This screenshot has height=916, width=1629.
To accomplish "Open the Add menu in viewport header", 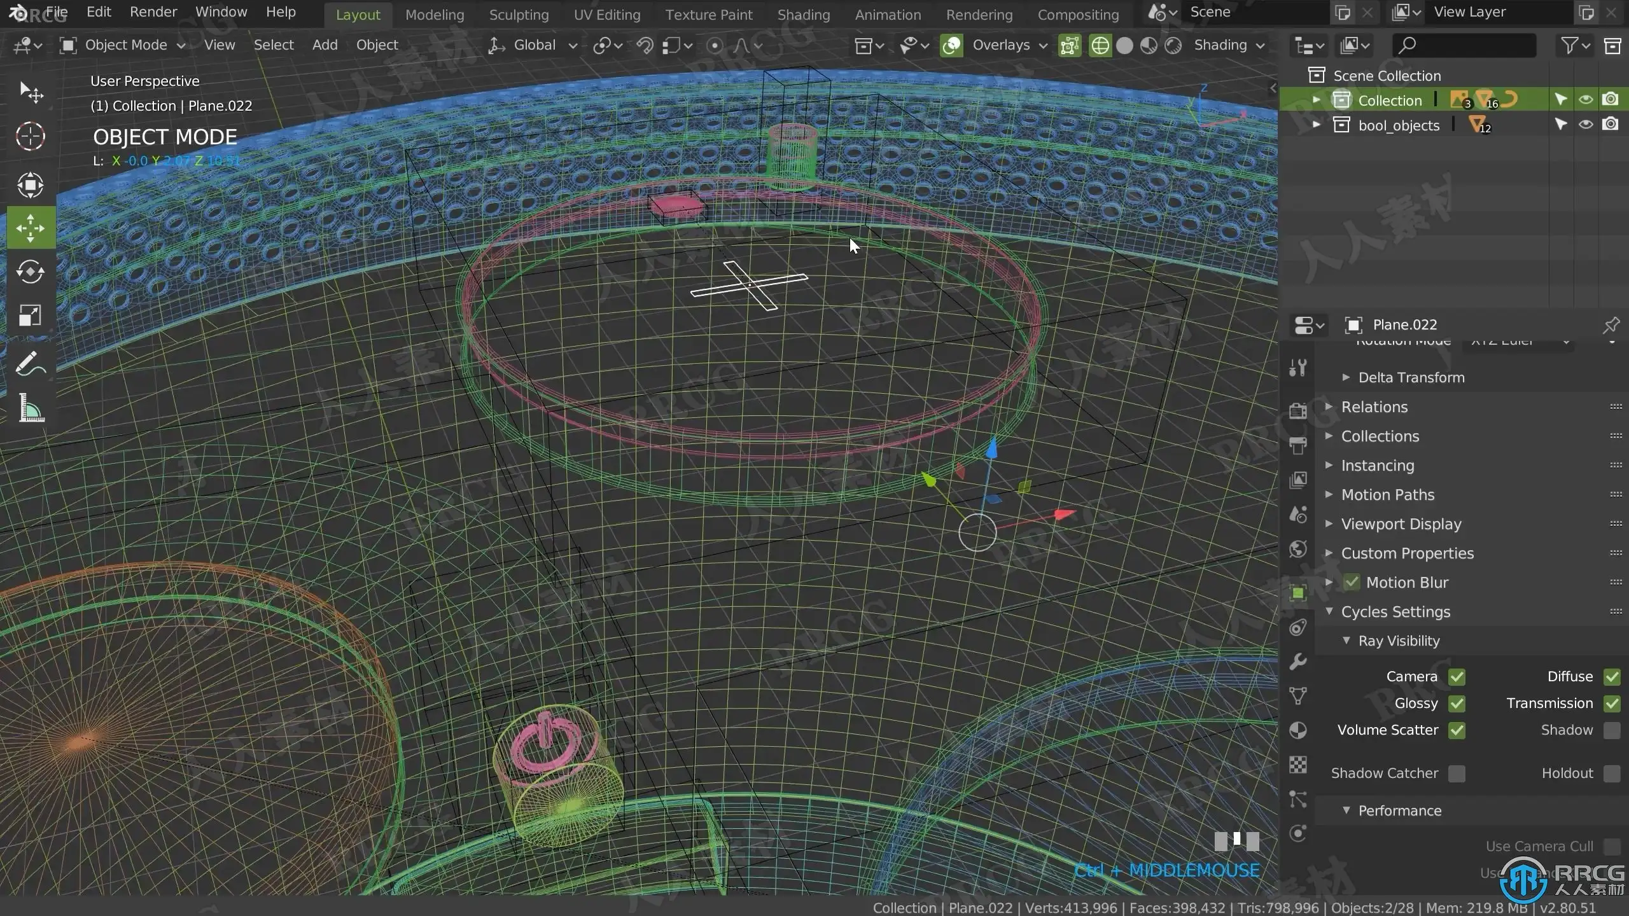I will (x=325, y=45).
